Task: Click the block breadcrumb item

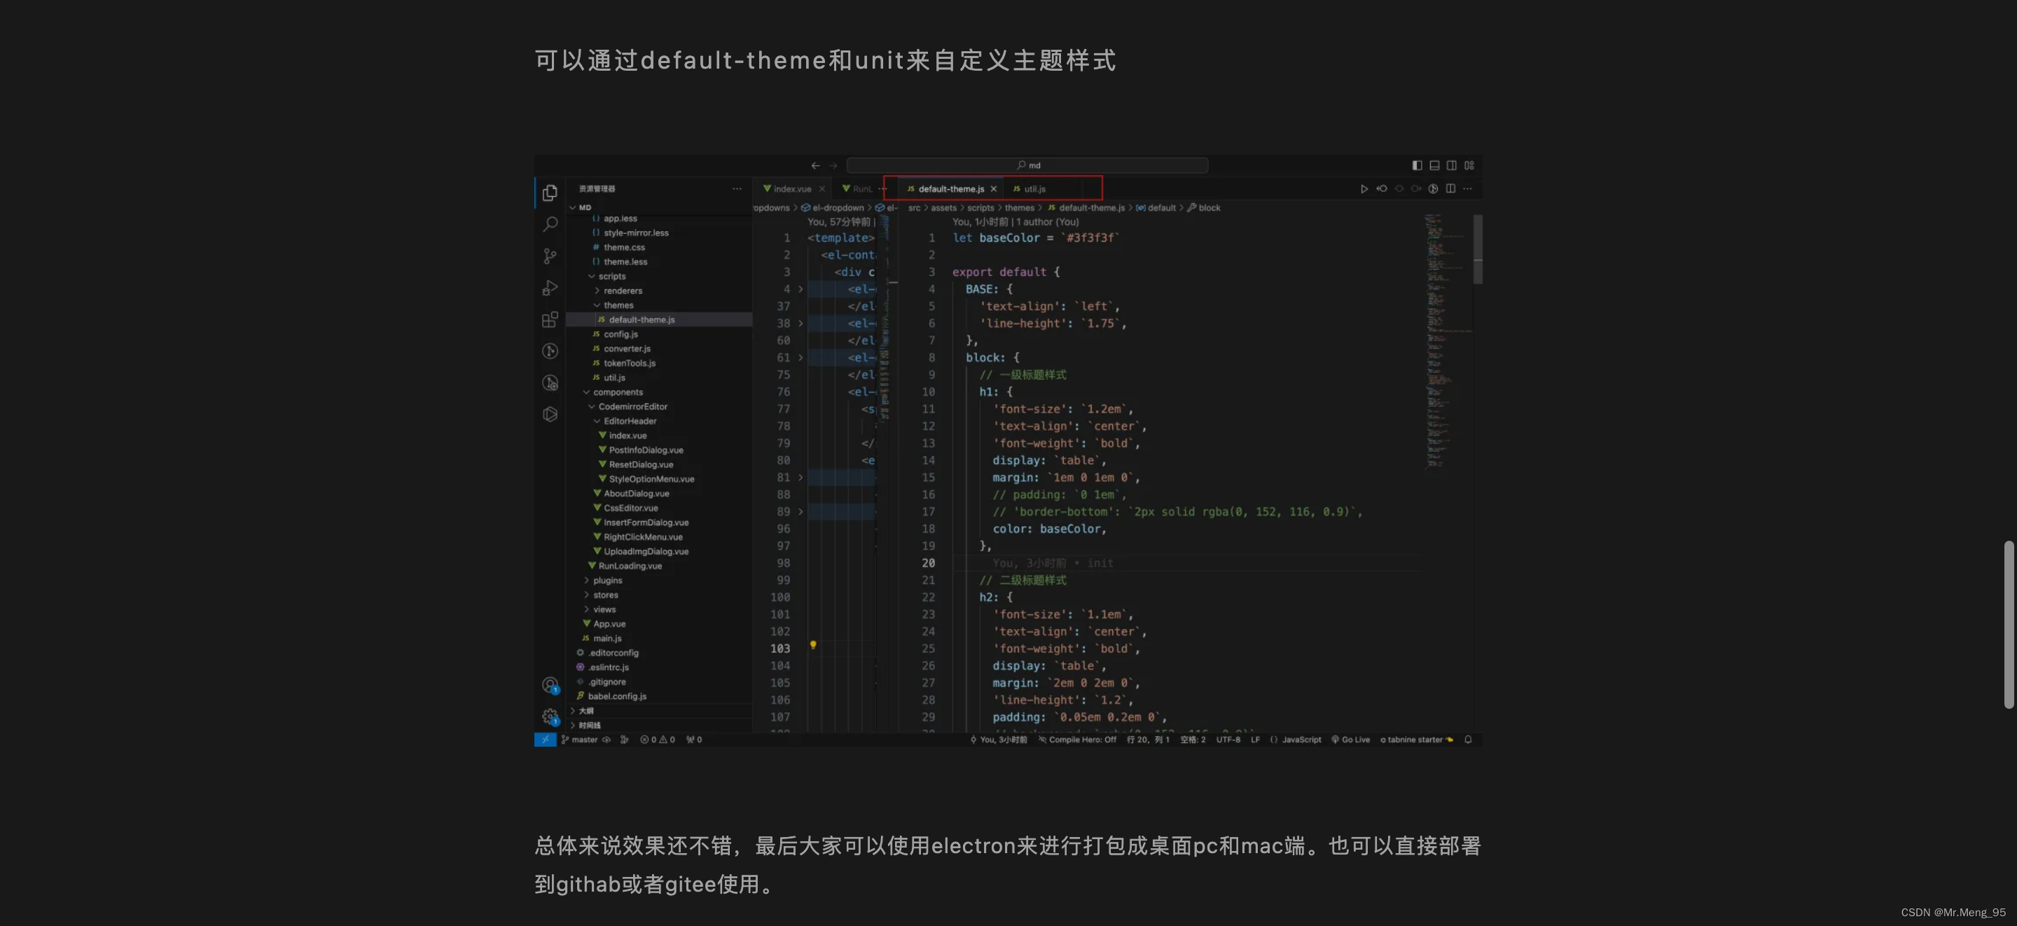Action: 1203,207
